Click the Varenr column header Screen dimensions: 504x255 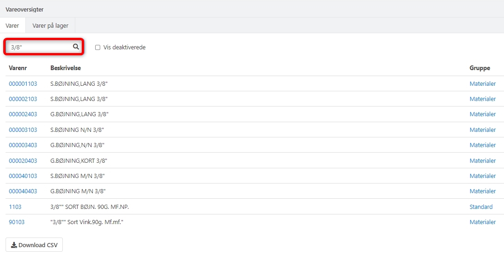tap(18, 68)
